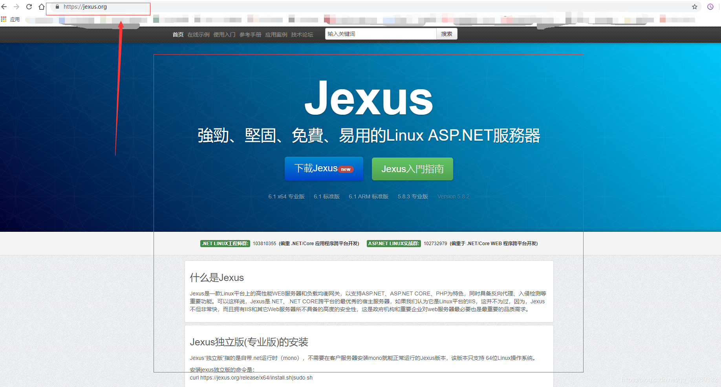721x387 pixels.
Task: Click the blue 下載Jexus button
Action: click(324, 169)
